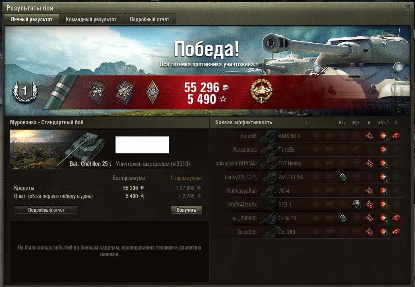Viewport: 415px width, 287px height.
Task: Click the green spotted icon for Fadey32
Action: 343,177
